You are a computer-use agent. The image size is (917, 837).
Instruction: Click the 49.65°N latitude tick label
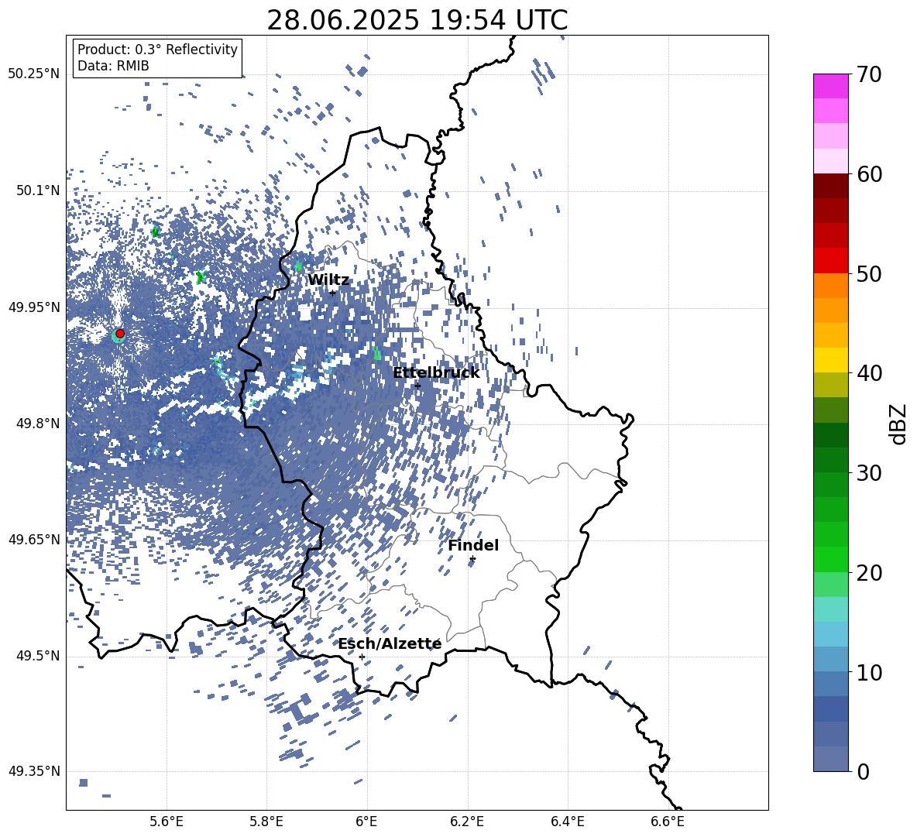point(34,540)
